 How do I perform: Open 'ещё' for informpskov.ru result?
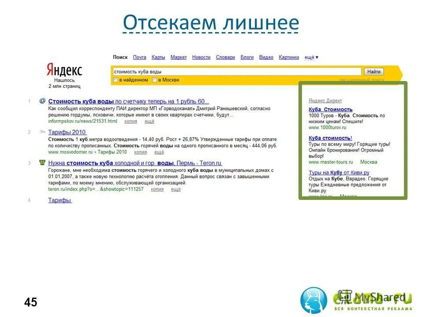pos(149,122)
